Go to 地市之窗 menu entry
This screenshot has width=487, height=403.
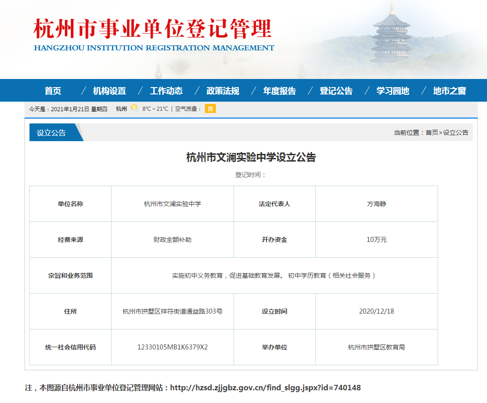tap(449, 91)
